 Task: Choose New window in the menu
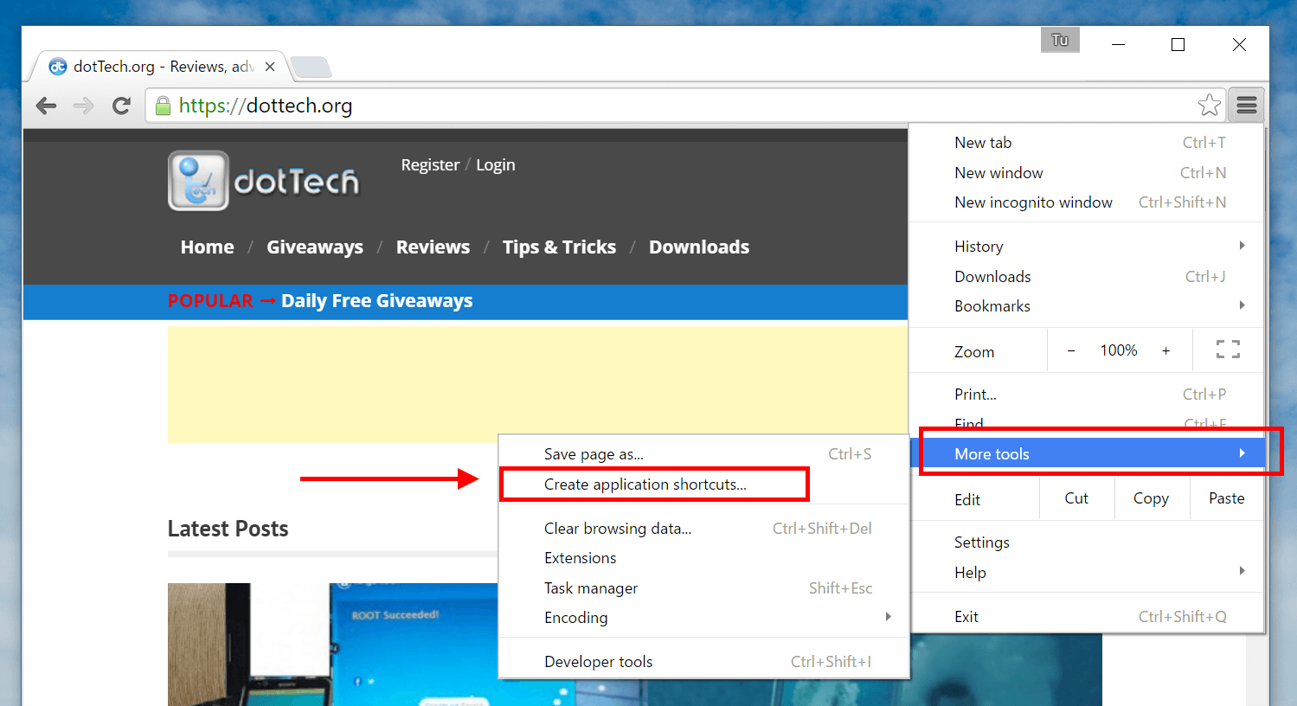coord(1087,173)
